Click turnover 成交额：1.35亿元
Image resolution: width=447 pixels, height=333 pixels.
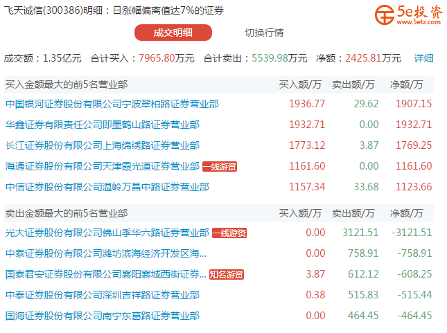(x=43, y=58)
